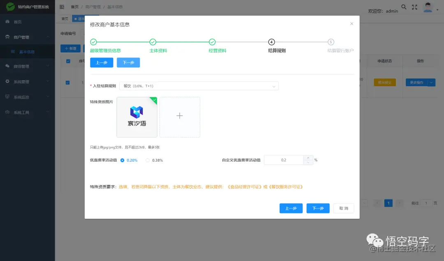This screenshot has width=444, height=261.
Task: Click the 自定义优惠费率活动值 input field
Action: click(284, 160)
